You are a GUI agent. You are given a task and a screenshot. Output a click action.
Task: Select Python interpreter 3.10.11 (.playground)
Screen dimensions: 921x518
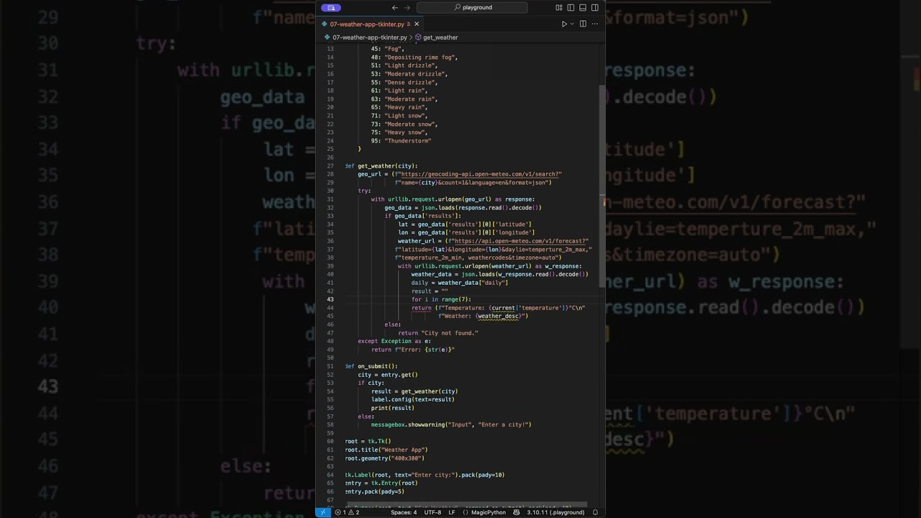point(555,512)
